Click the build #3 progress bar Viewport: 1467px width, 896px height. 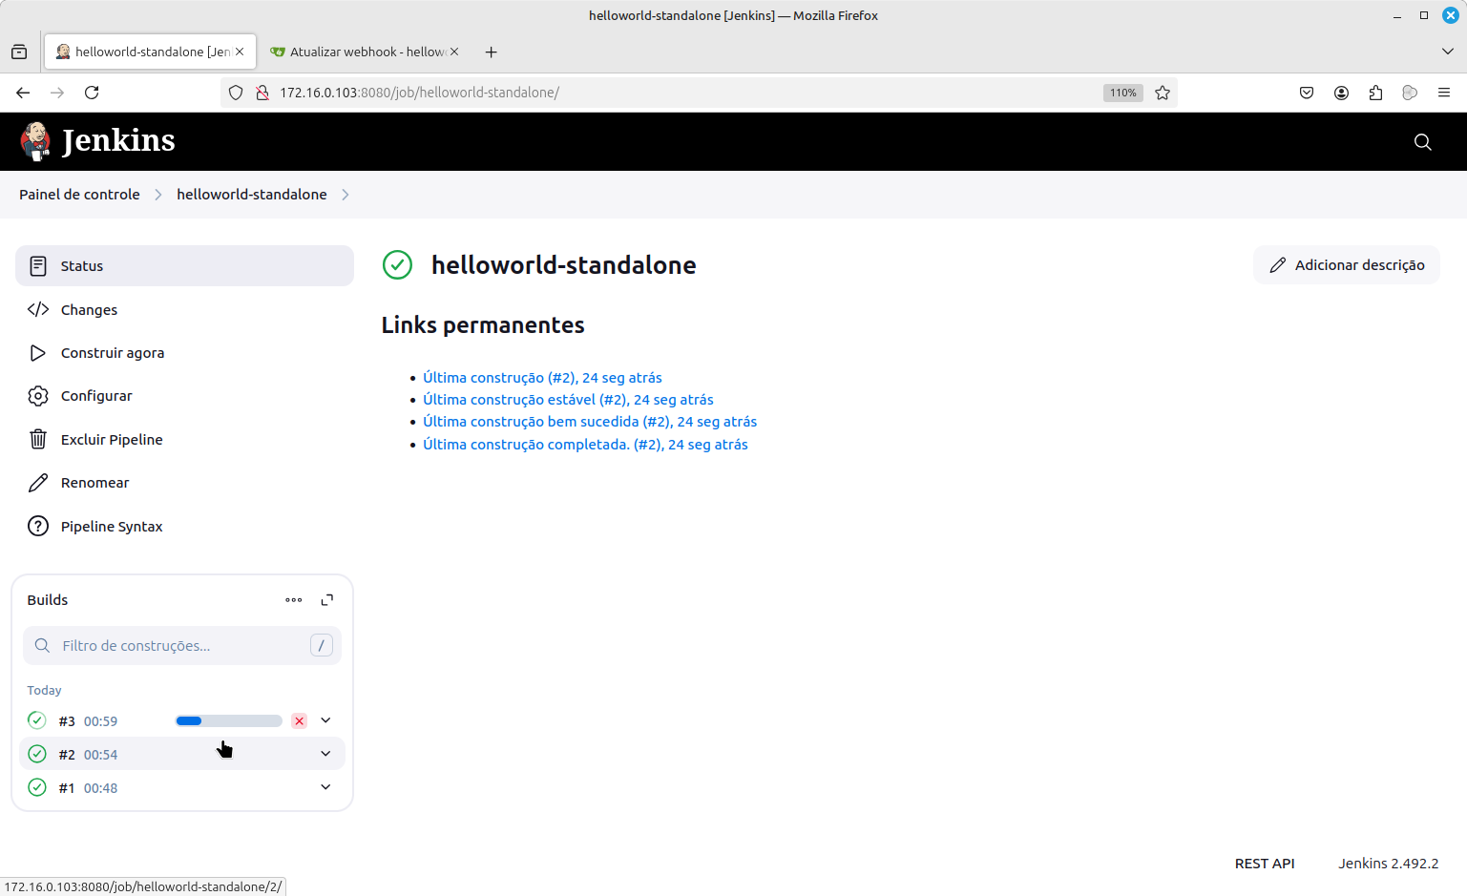tap(229, 721)
